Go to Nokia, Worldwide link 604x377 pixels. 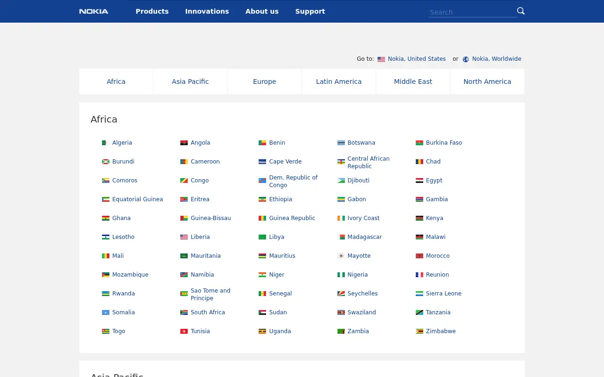[496, 59]
